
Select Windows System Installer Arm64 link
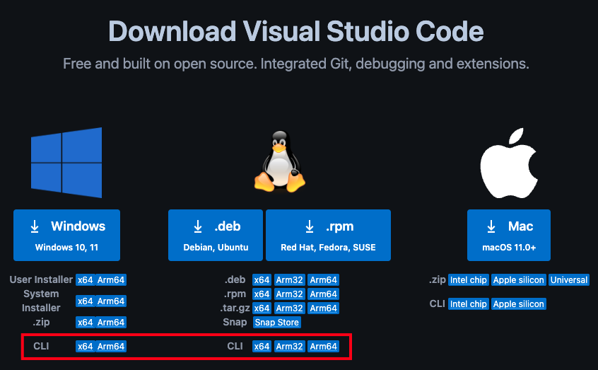click(x=111, y=301)
